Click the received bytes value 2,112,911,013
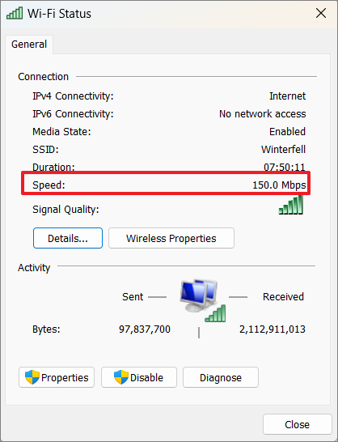 coord(272,329)
